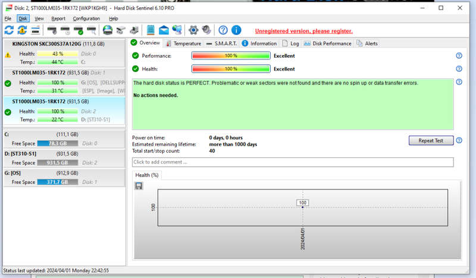Click the help icon beside Performance row
Viewport: 476px width, 278px height.
coord(459,55)
